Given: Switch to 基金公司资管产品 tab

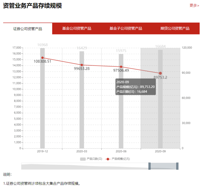Looking at the screenshot, I should point(76,28).
